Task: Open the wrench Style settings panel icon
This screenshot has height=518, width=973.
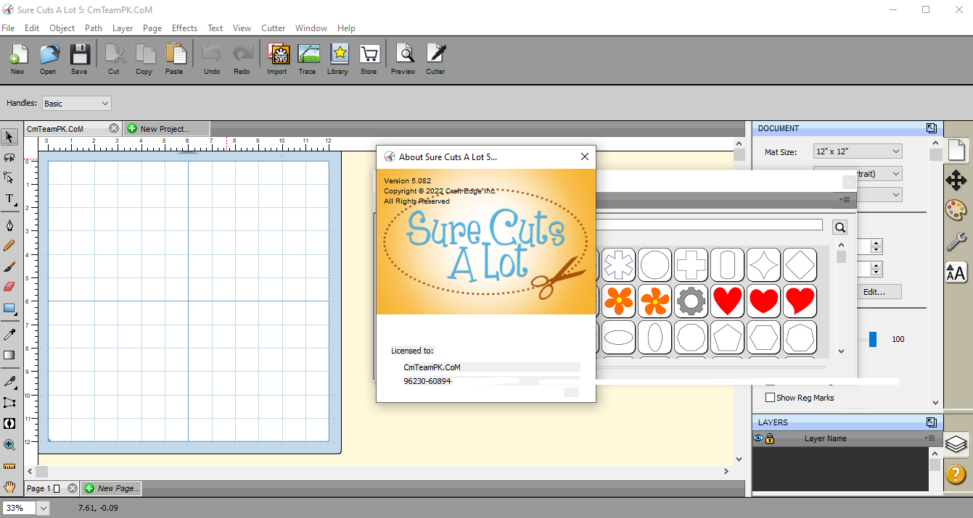Action: tap(956, 241)
